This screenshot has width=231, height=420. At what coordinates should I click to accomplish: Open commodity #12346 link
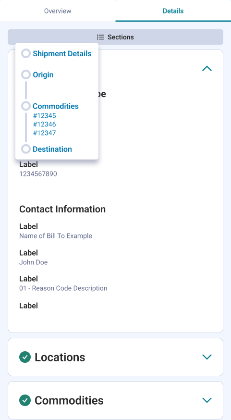(45, 124)
